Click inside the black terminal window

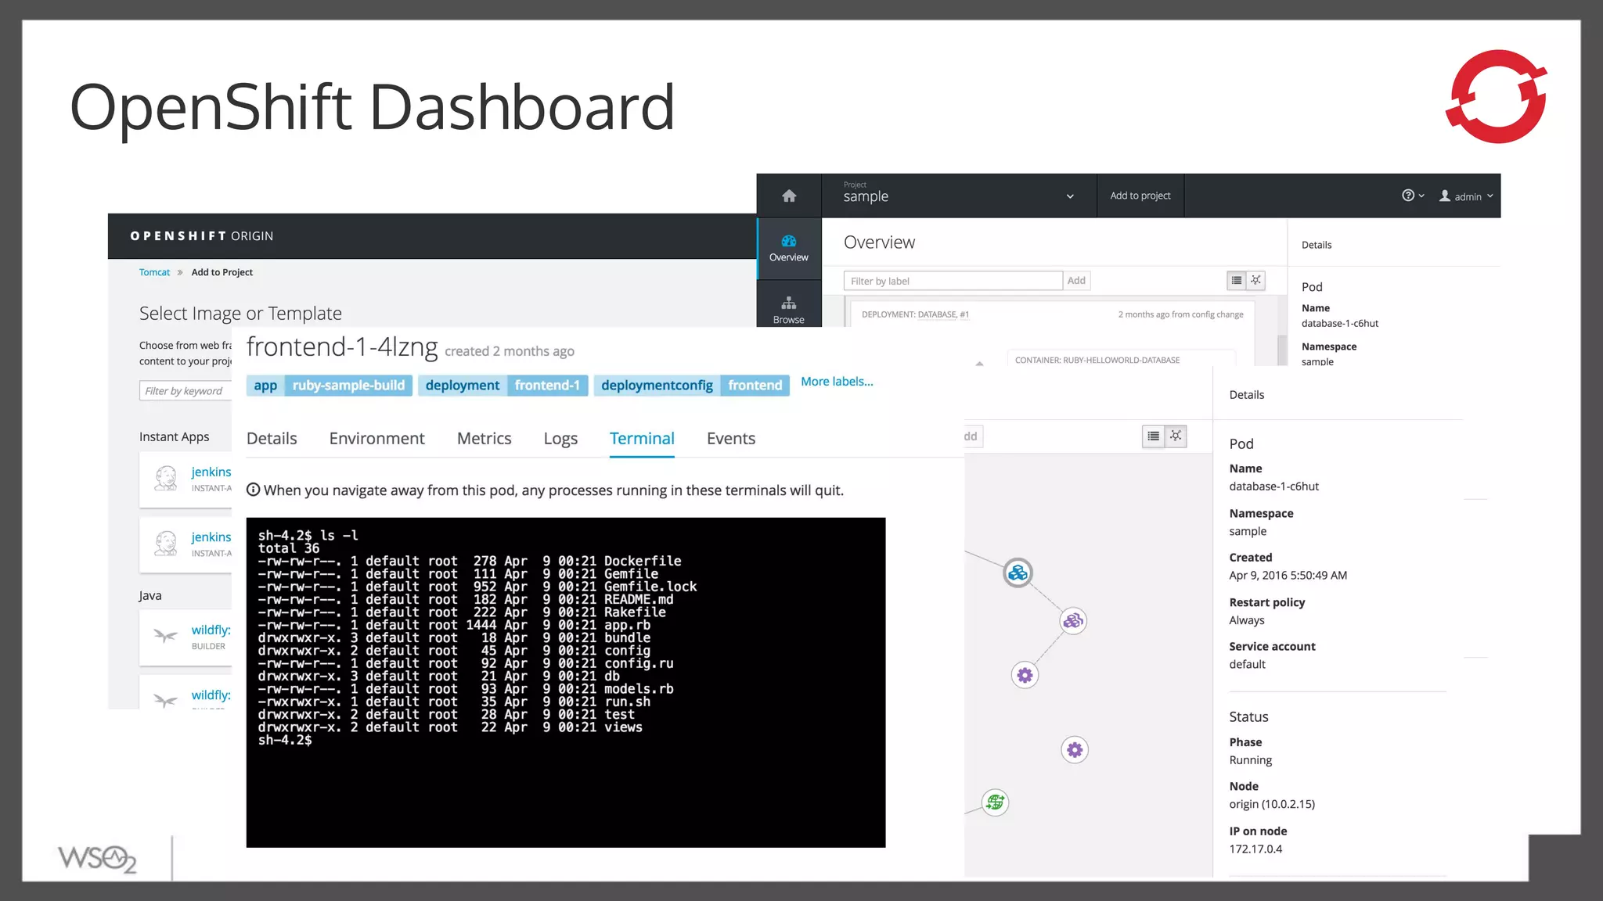point(566,682)
